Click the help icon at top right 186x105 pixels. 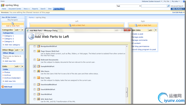(184, 1)
